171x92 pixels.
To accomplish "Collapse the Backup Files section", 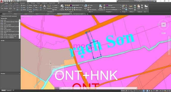I will tap(20, 18).
